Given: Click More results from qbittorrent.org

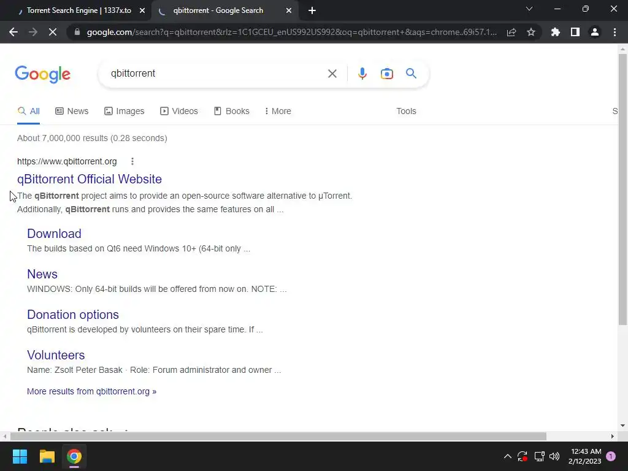Looking at the screenshot, I should pos(92,391).
